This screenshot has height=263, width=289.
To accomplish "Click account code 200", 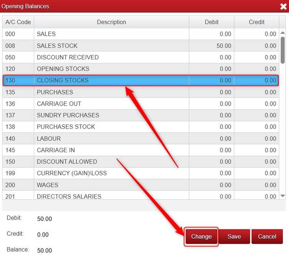I will (x=10, y=185).
